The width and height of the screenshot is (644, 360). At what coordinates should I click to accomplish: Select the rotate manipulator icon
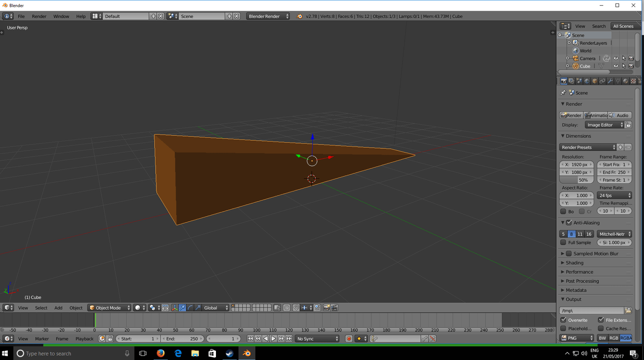click(189, 308)
